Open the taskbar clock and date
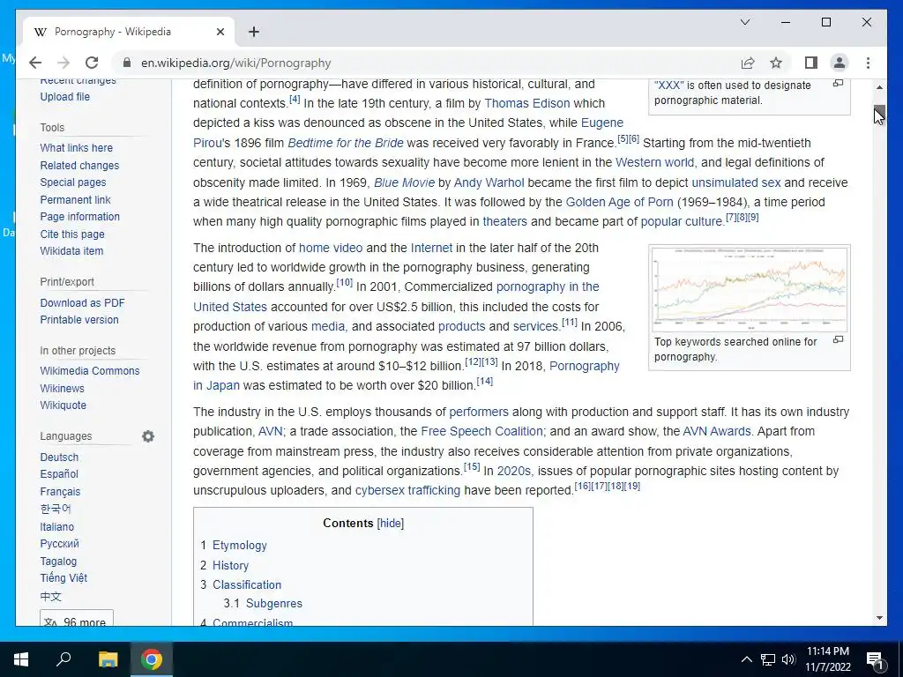Image resolution: width=903 pixels, height=677 pixels. click(x=827, y=659)
